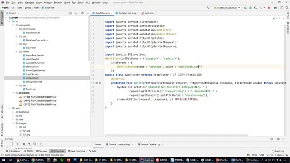Click Expand All icon in Services toolbar

[x=12, y=144]
